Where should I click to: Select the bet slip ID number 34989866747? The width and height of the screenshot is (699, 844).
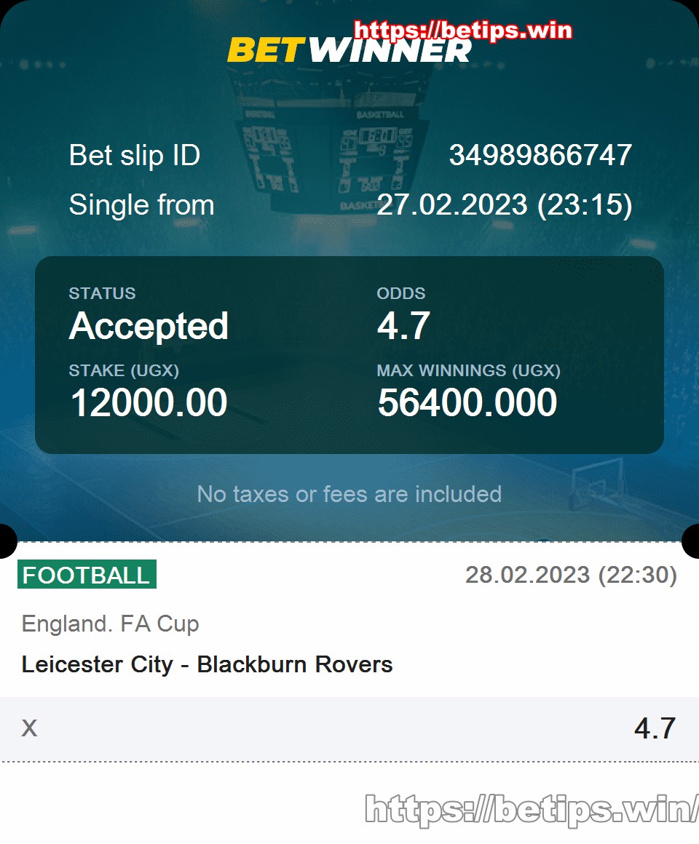point(540,155)
